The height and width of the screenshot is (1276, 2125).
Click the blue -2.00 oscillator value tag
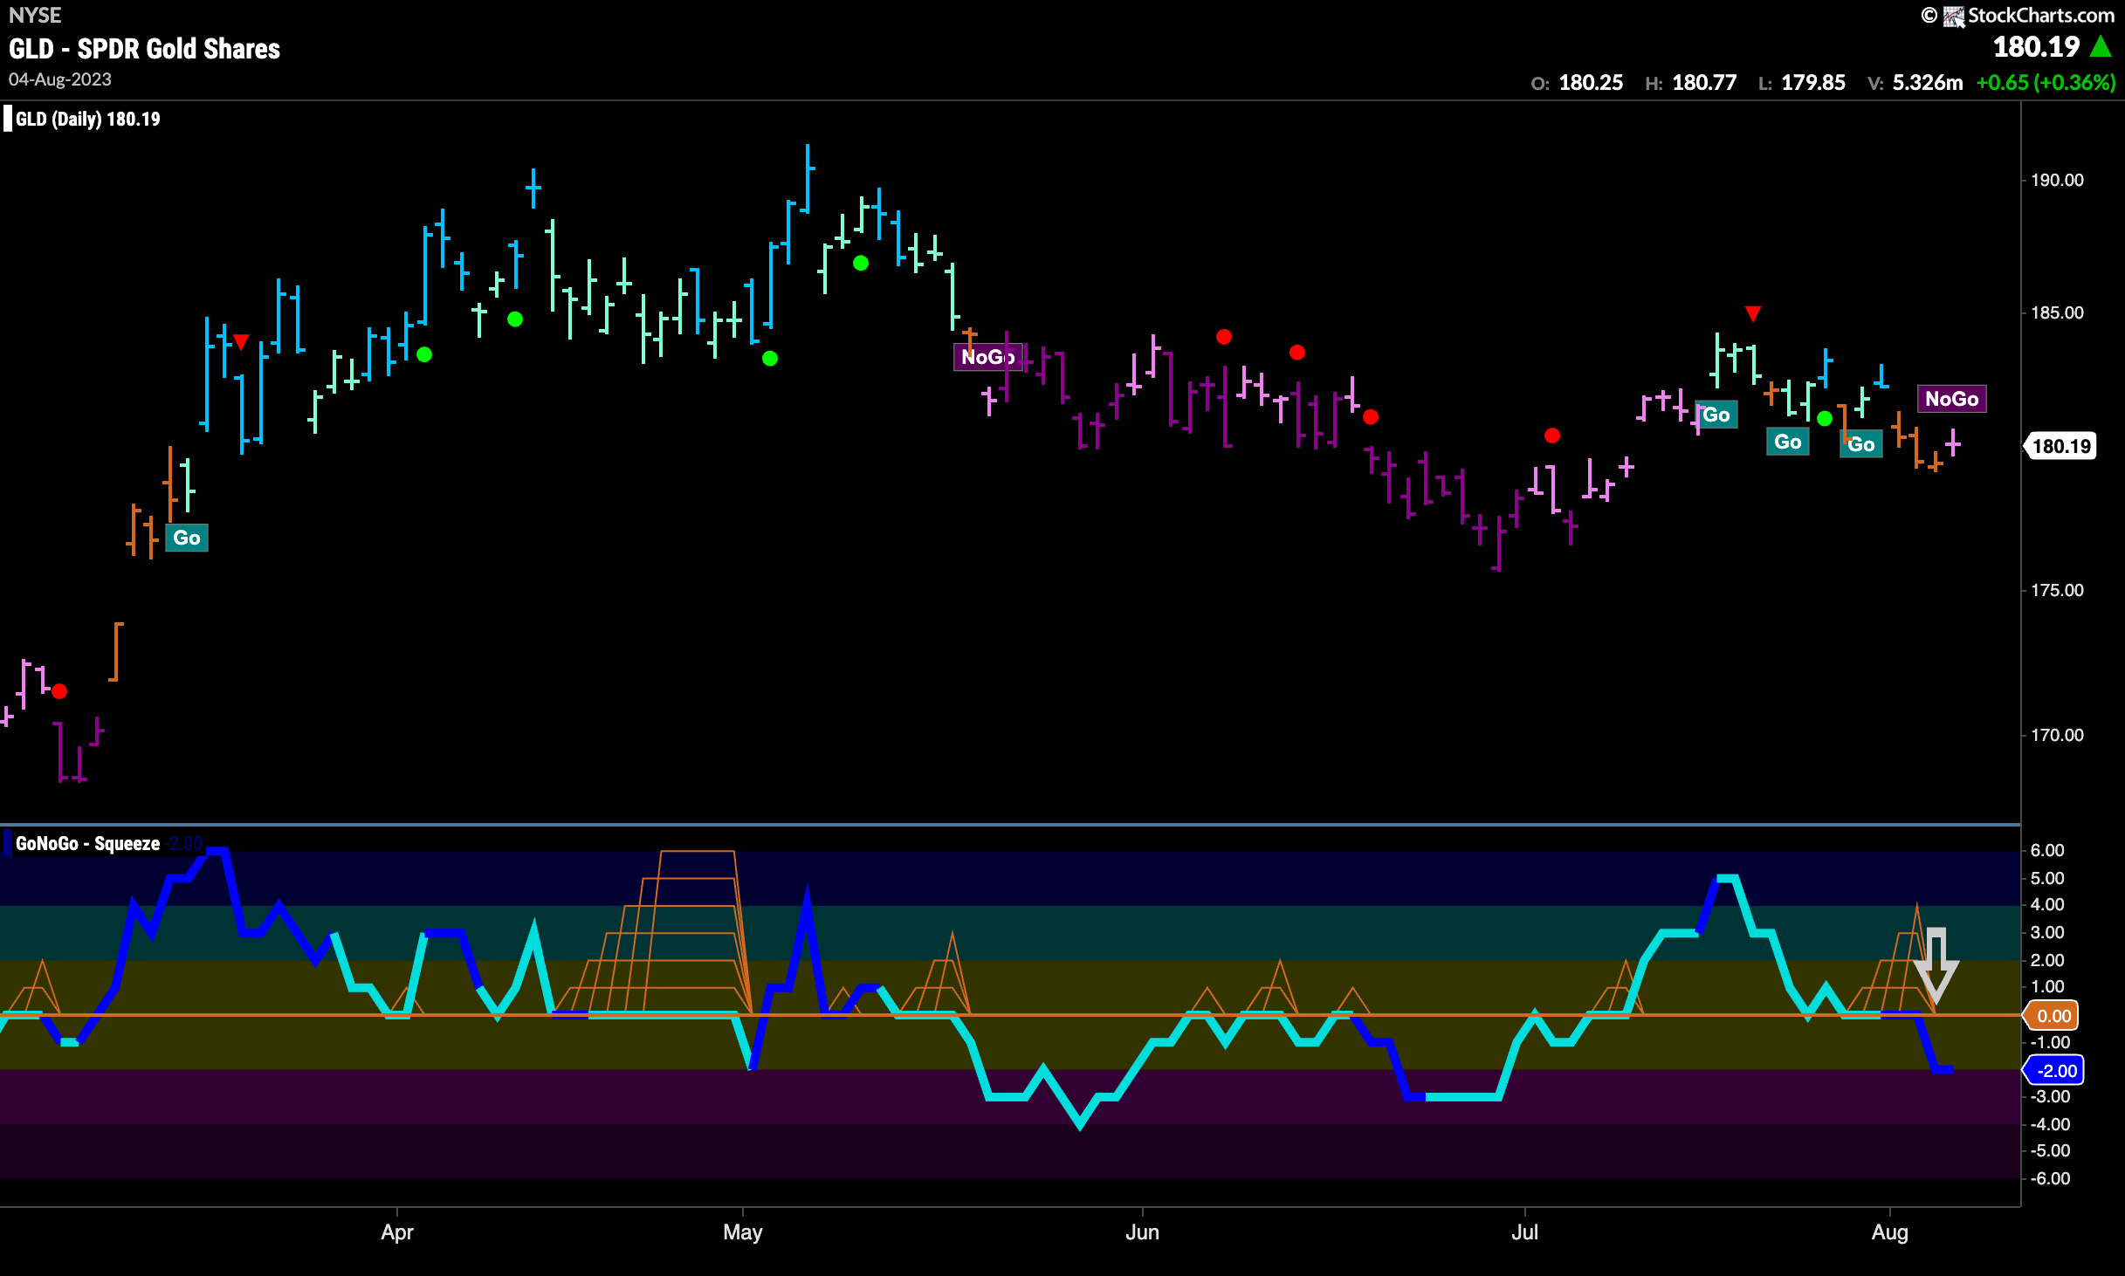point(2054,1071)
